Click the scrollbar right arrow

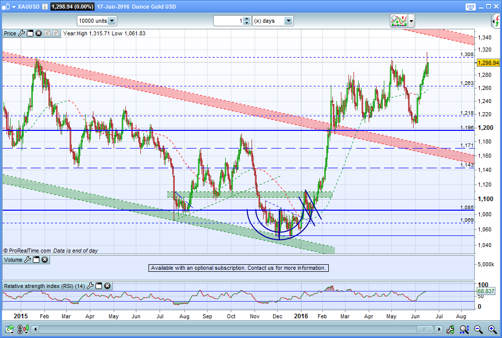[439, 329]
